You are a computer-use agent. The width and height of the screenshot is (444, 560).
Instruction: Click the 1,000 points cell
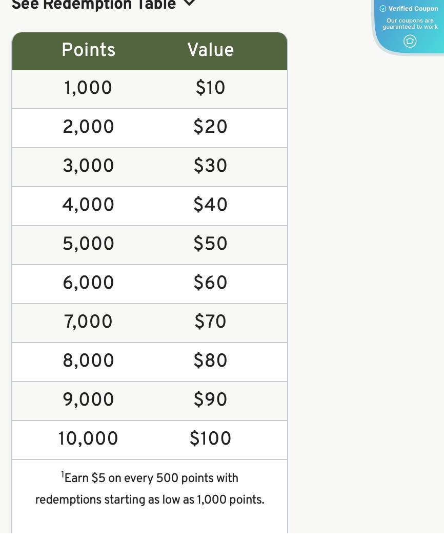(x=88, y=88)
